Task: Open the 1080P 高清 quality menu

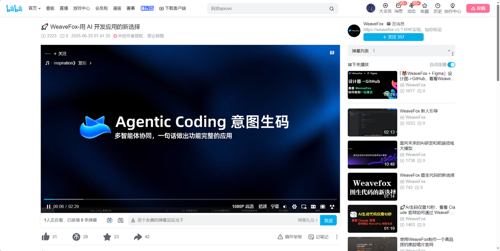Action: pos(243,207)
